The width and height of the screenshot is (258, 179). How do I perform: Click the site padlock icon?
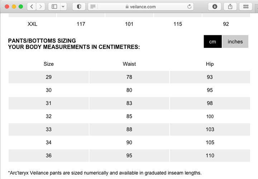coord(127,7)
